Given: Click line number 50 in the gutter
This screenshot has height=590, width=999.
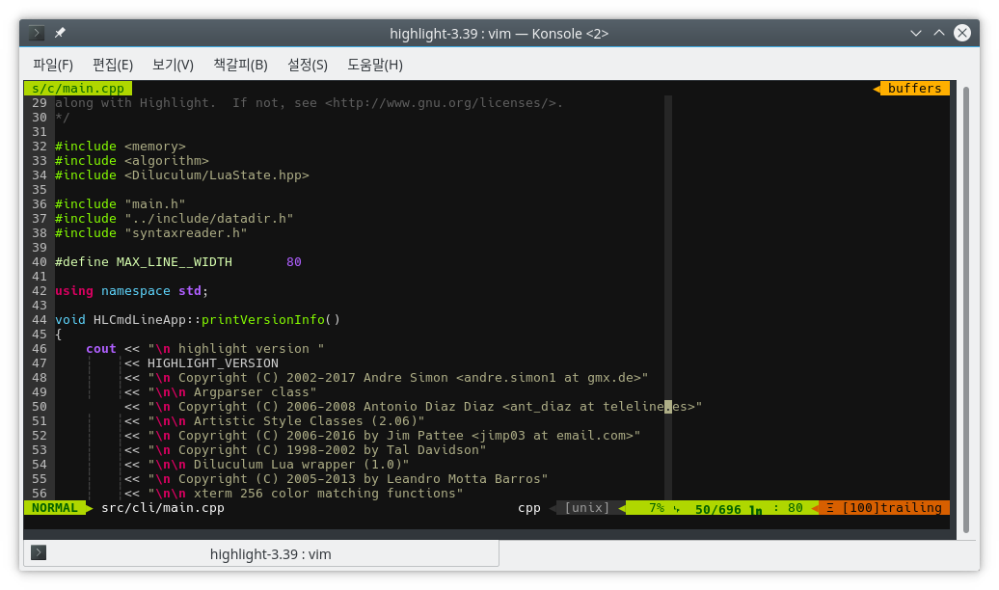Looking at the screenshot, I should pos(40,407).
